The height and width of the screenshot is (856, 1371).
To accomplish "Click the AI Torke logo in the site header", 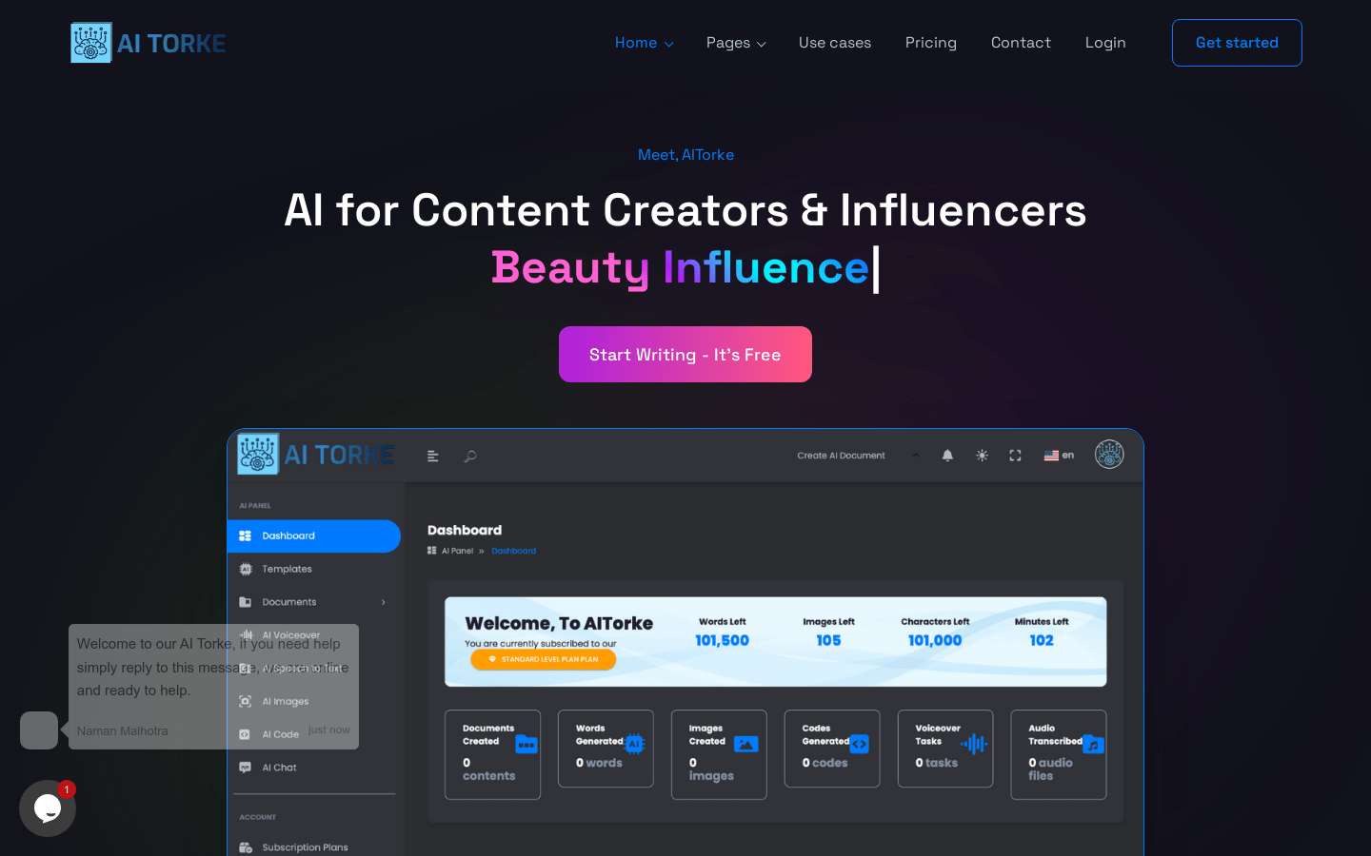I will point(149,43).
